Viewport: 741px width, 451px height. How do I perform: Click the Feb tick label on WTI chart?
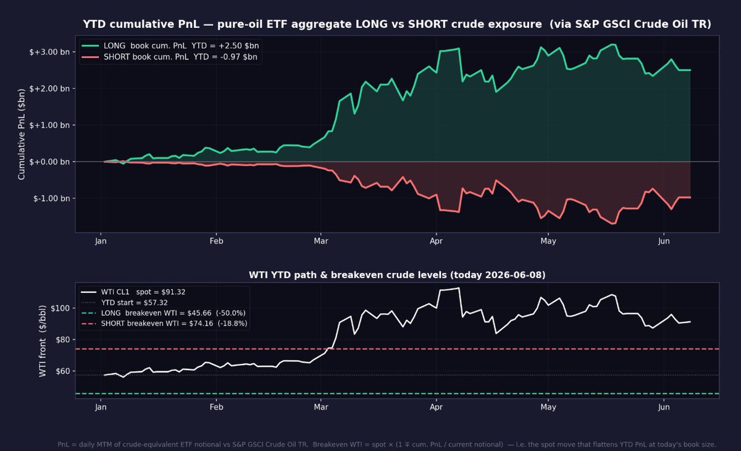click(x=216, y=408)
